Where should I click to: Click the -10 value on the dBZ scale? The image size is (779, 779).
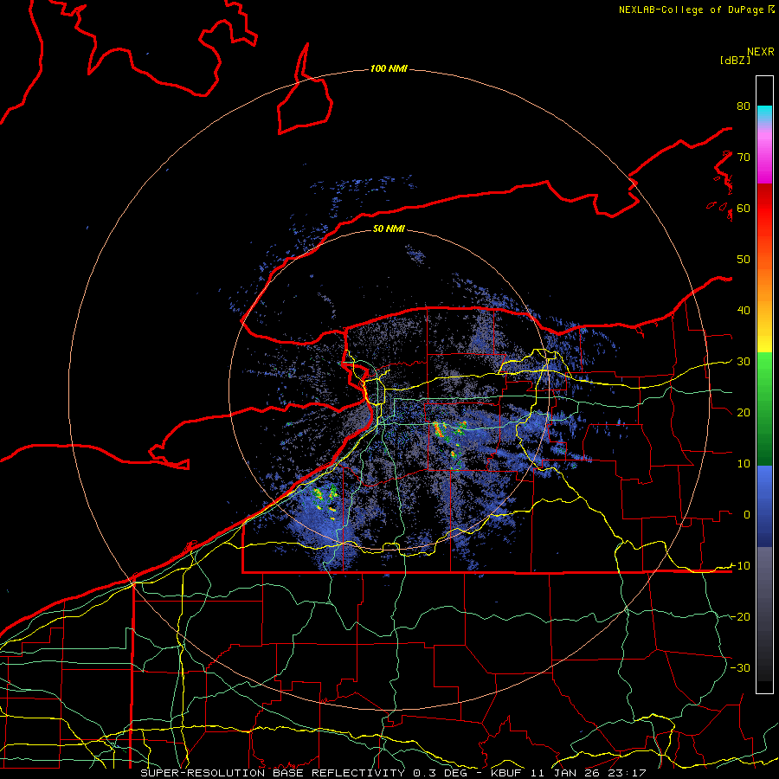(x=740, y=566)
